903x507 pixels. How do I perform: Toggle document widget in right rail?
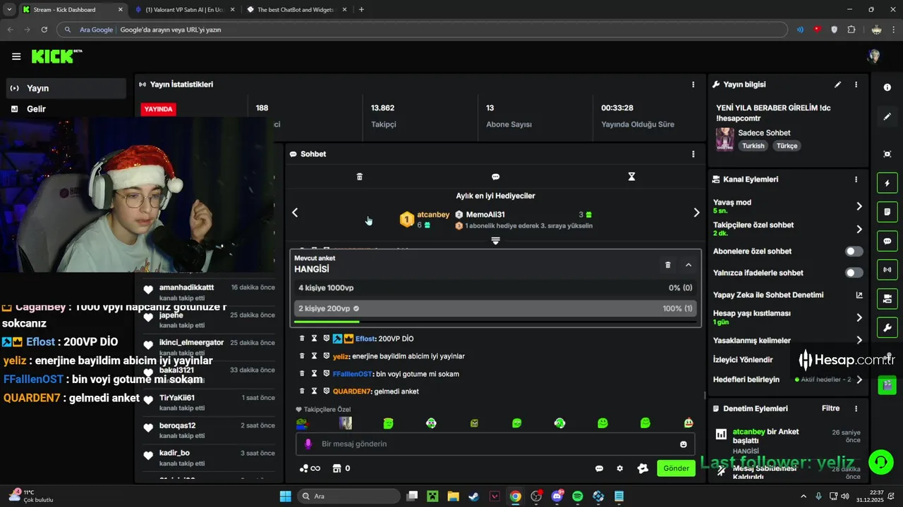tap(887, 212)
